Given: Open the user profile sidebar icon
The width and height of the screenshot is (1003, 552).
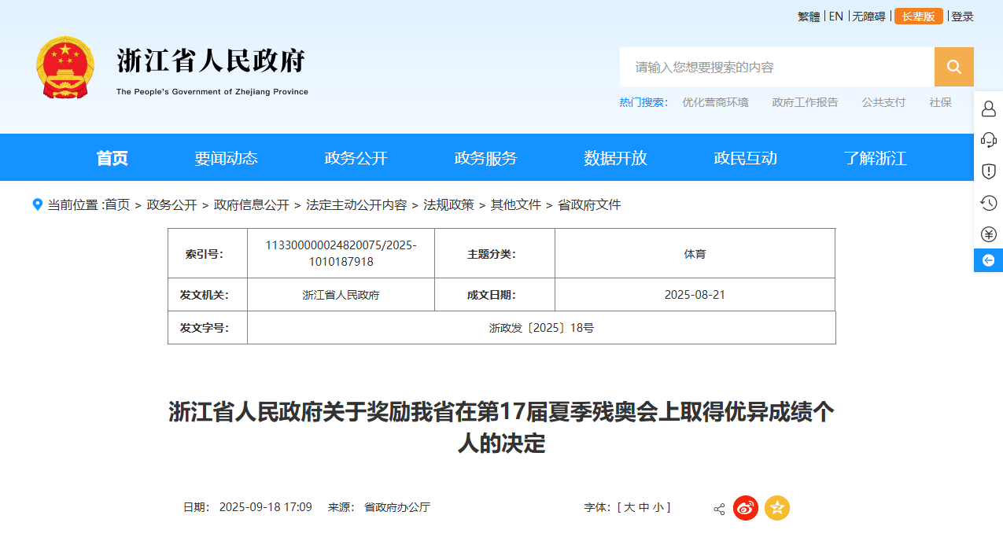Looking at the screenshot, I should (988, 109).
